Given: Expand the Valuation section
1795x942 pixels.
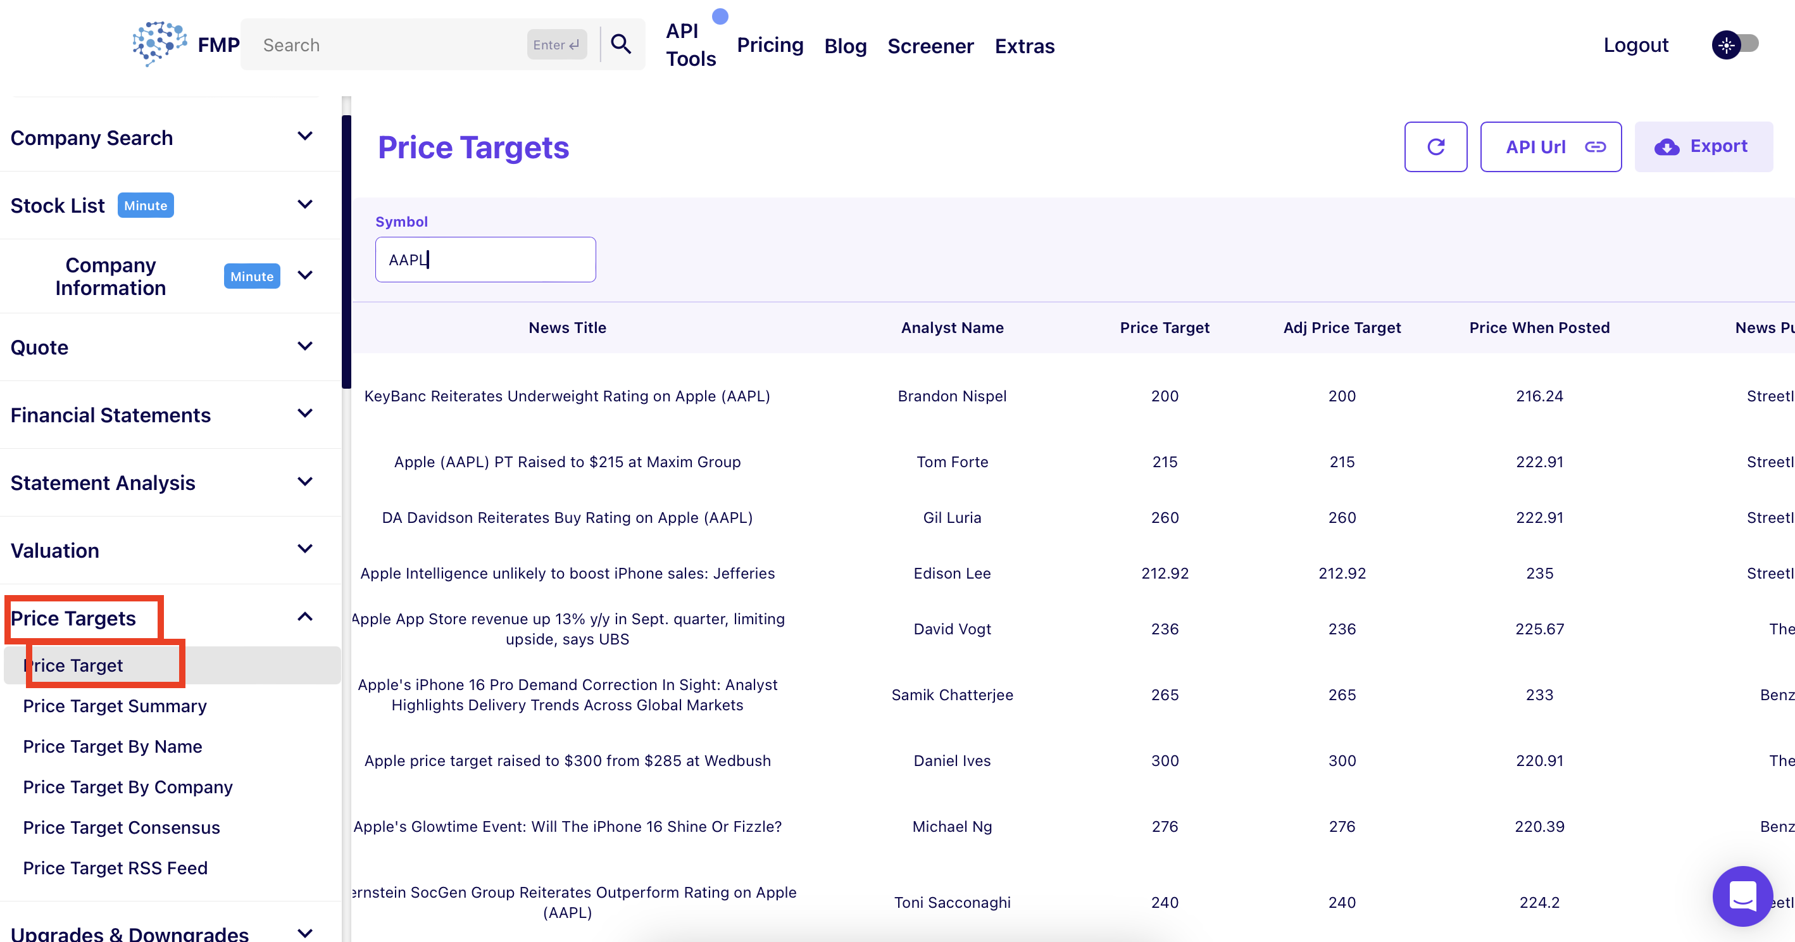Looking at the screenshot, I should [304, 549].
